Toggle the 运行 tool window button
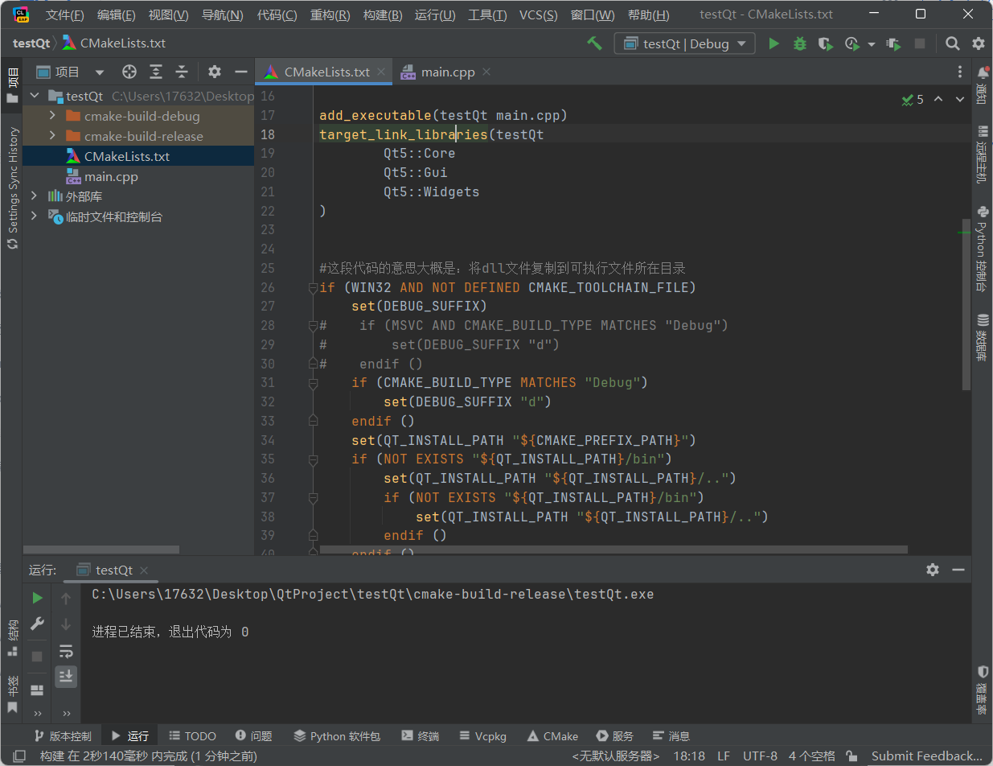This screenshot has height=766, width=993. tap(129, 735)
